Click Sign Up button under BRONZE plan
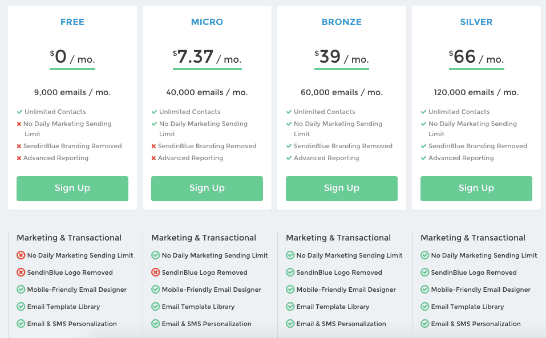The image size is (546, 338). pyautogui.click(x=342, y=189)
